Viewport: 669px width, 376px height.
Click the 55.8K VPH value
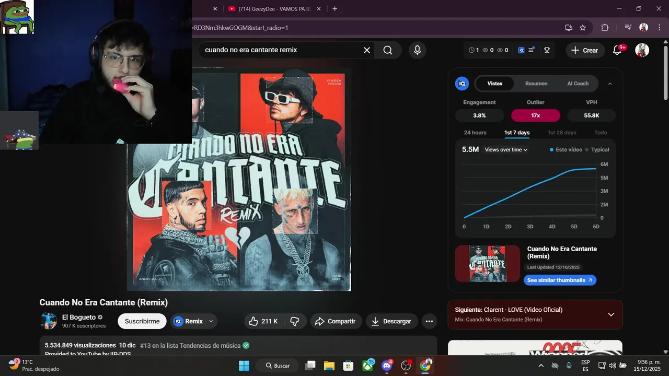591,115
